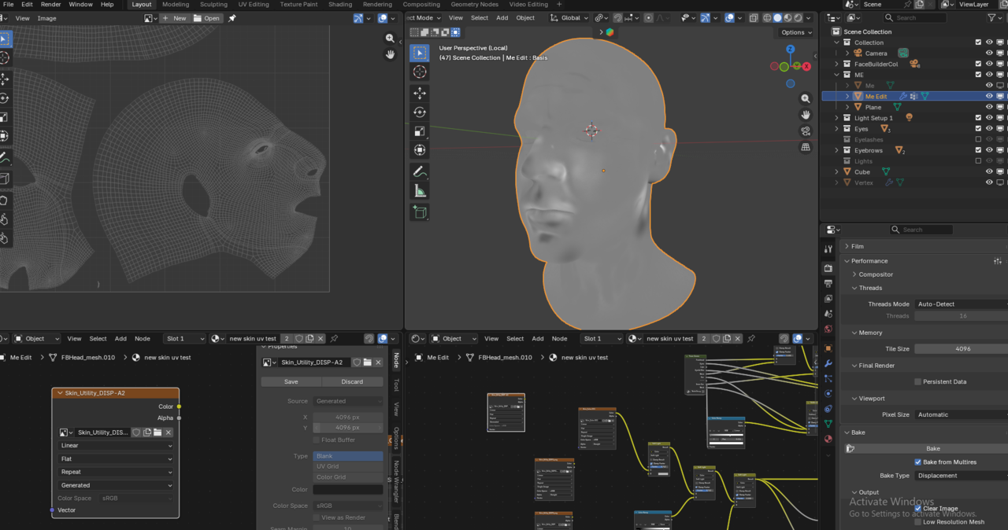
Task: Hide Me Edit object with eye icon
Action: (990, 96)
